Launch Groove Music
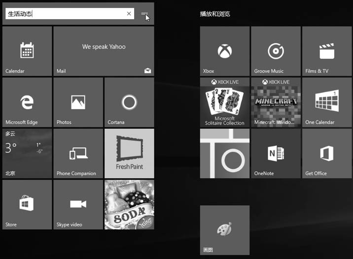Screen dimensions: 353x259 pos(276,51)
